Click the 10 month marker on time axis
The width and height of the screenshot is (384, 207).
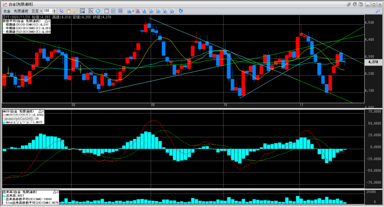click(x=225, y=105)
